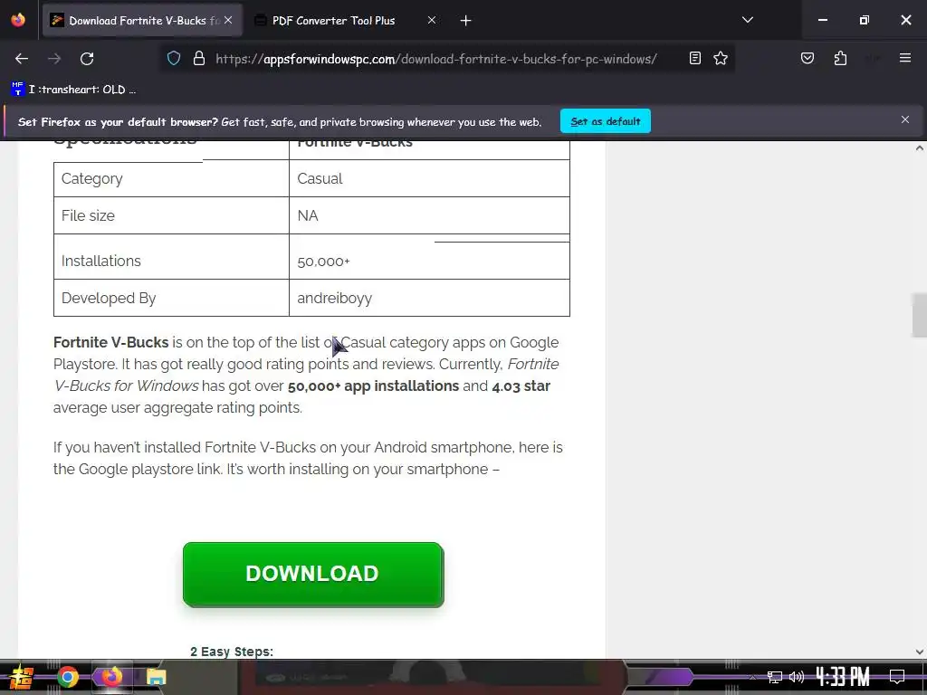
Task: Open volume control in system tray
Action: tap(797, 677)
